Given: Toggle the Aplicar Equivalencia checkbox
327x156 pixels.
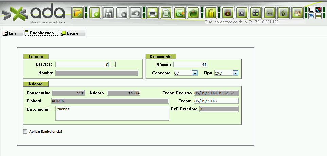Looking at the screenshot, I should click(25, 132).
